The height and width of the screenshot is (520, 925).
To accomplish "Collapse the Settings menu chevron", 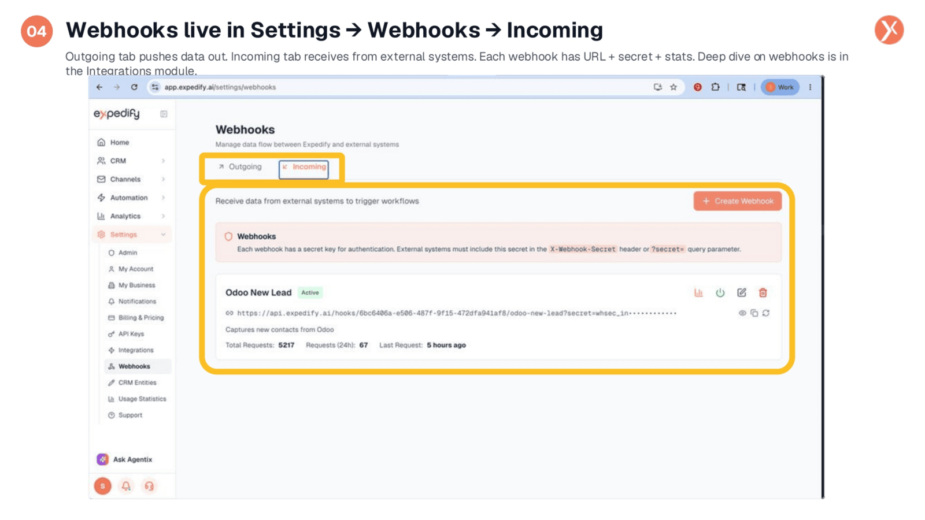I will click(x=163, y=235).
